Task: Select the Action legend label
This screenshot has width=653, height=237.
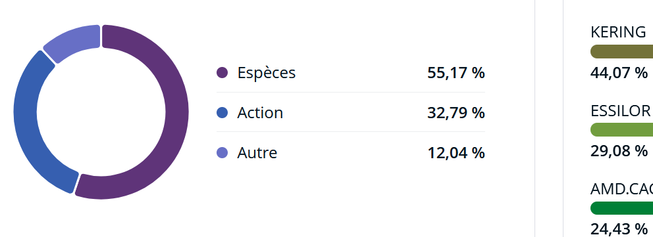Action: [260, 113]
